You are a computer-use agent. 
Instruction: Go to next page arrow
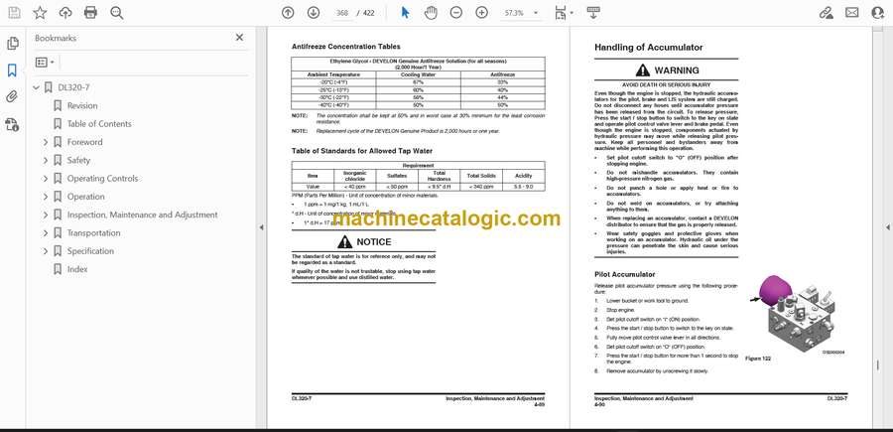tap(314, 13)
